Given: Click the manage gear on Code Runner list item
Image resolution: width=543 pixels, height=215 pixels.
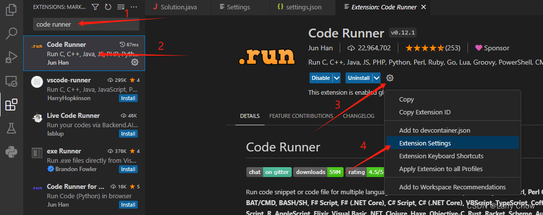Looking at the screenshot, I should click(135, 62).
